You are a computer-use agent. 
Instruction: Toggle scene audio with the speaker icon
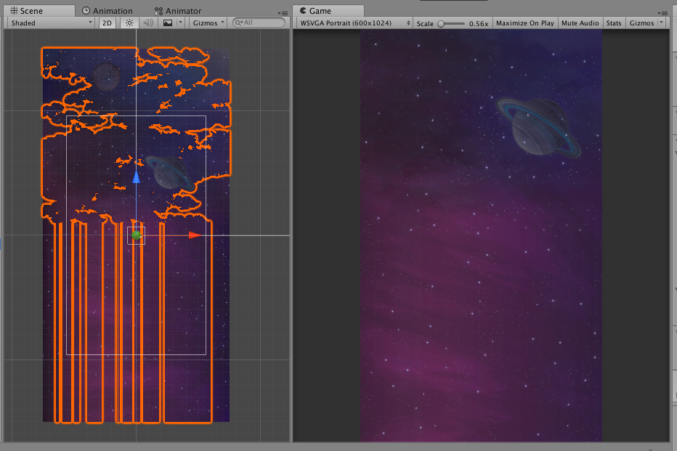pos(147,23)
